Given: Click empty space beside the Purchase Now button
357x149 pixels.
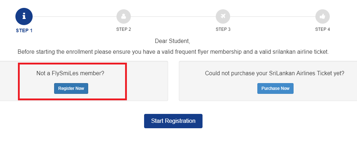Looking at the screenshot, I should (323, 88).
